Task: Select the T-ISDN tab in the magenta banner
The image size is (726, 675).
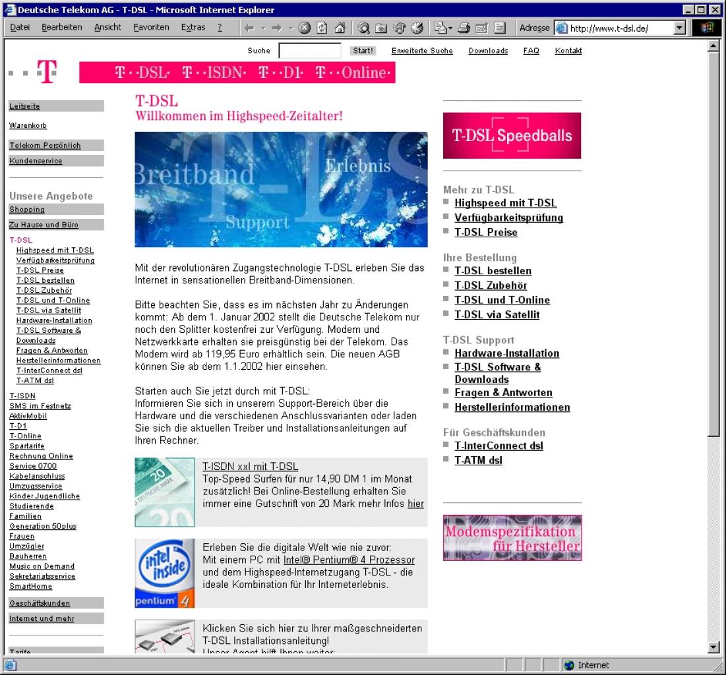Action: point(214,73)
